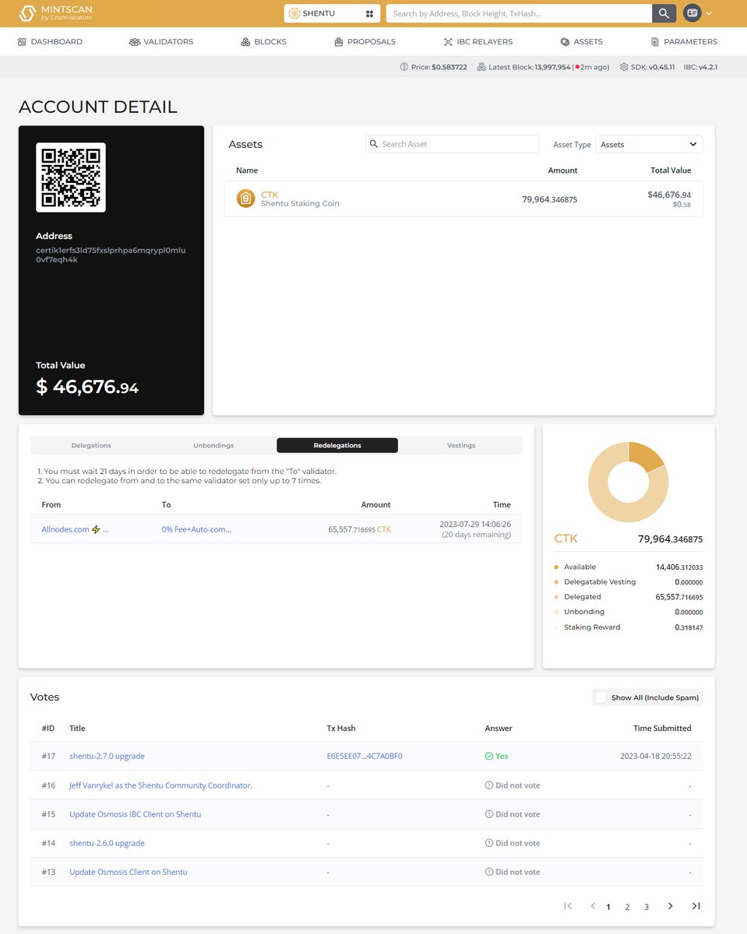Screen dimensions: 747x934
Task: Click the Assets coin icon in navigation
Action: click(565, 41)
